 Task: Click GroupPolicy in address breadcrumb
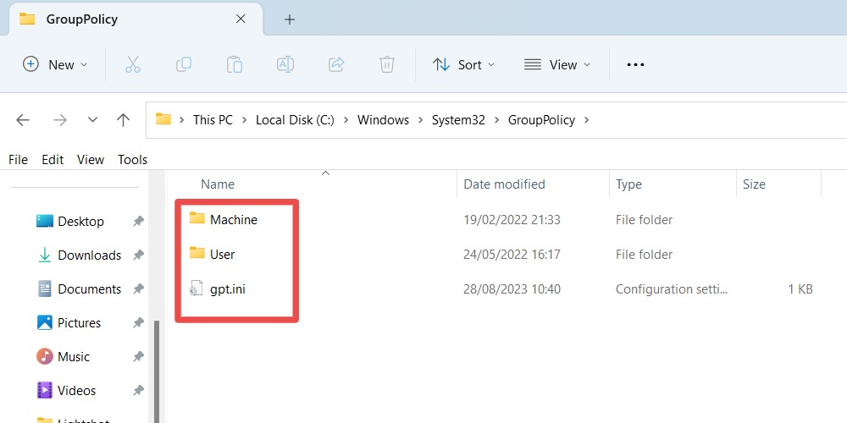pos(541,120)
